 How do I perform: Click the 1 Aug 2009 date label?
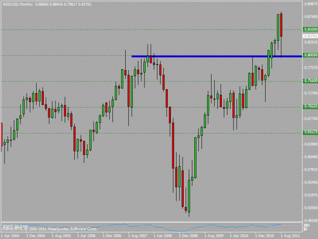point(214,236)
